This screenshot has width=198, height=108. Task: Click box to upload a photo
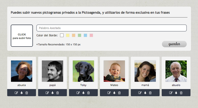[22, 36]
